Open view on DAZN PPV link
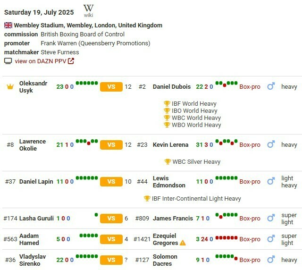302x270 pixels. tap(41, 61)
